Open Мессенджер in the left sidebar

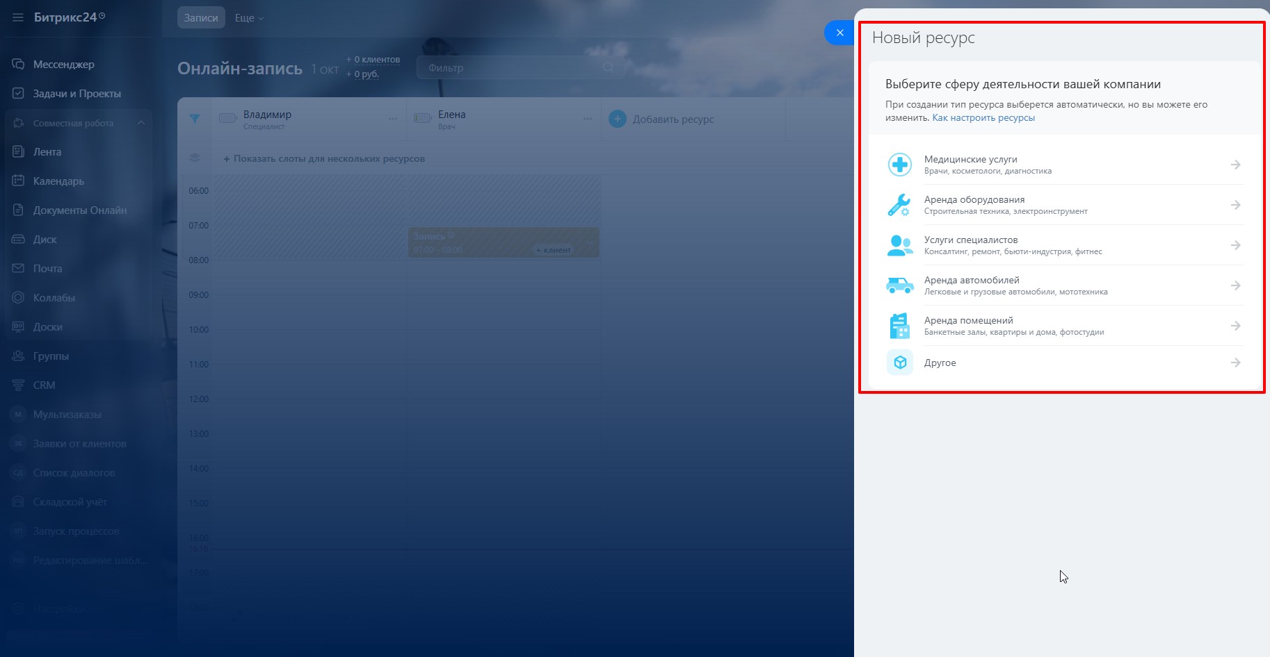(63, 65)
